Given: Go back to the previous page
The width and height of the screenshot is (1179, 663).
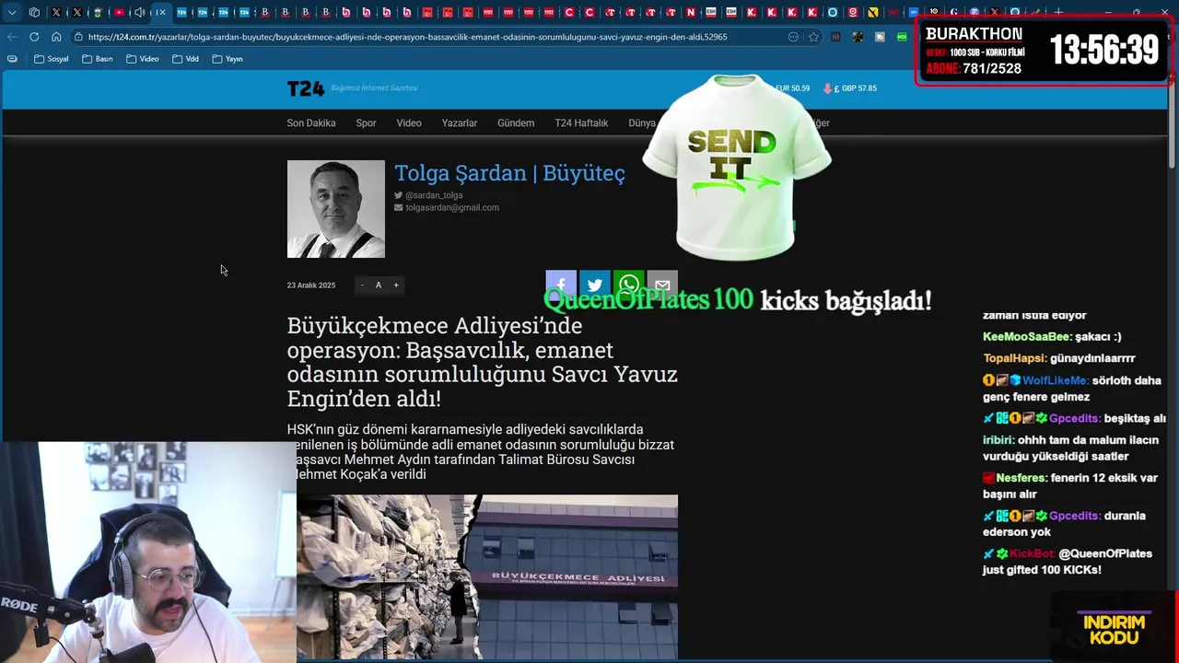Looking at the screenshot, I should (12, 37).
